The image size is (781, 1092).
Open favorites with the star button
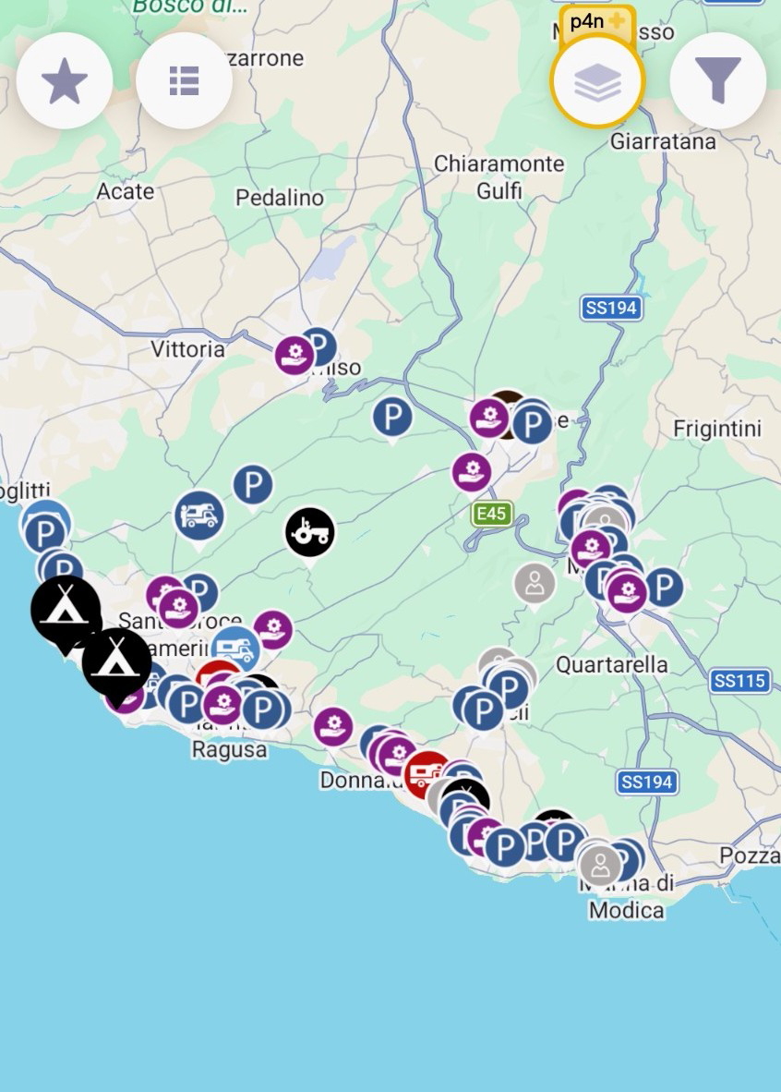(x=64, y=80)
